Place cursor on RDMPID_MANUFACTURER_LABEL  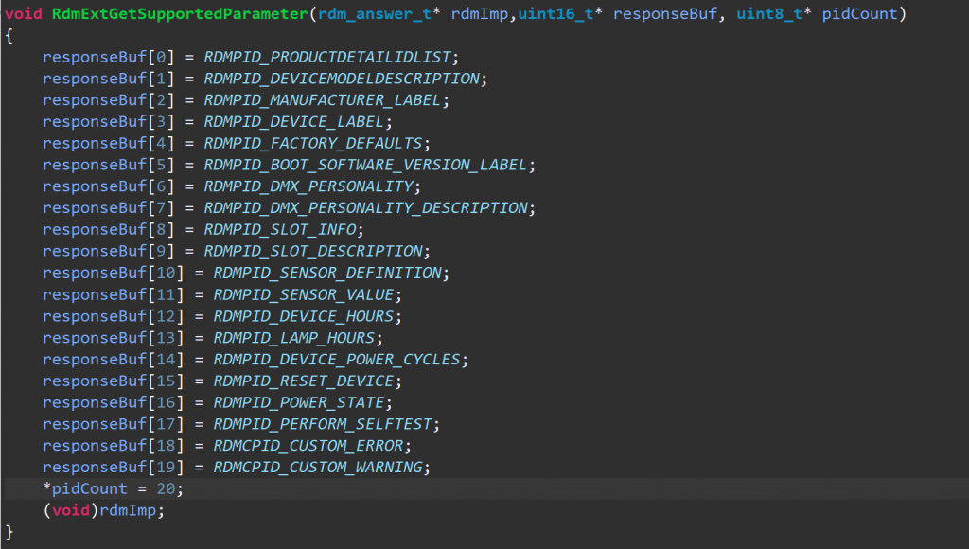(x=326, y=100)
